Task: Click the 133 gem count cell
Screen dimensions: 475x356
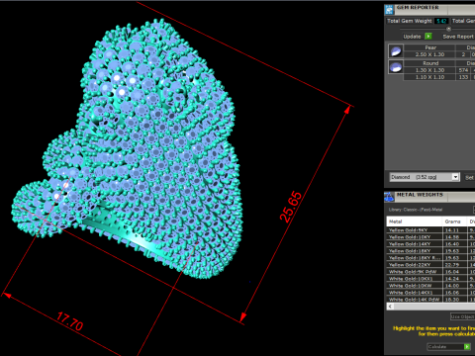Action: (463, 77)
